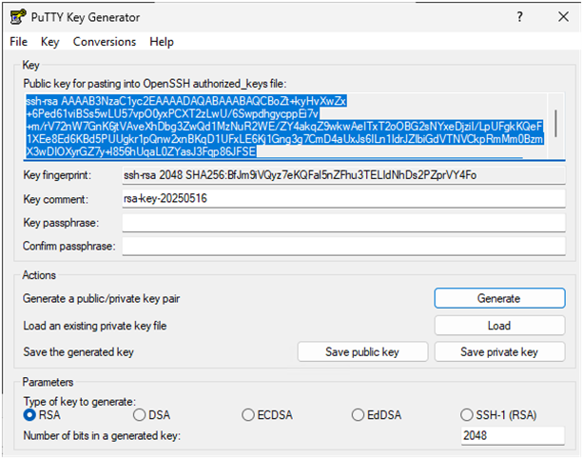Click the PuTTY Key Generator title icon
This screenshot has width=583, height=459.
click(x=18, y=17)
